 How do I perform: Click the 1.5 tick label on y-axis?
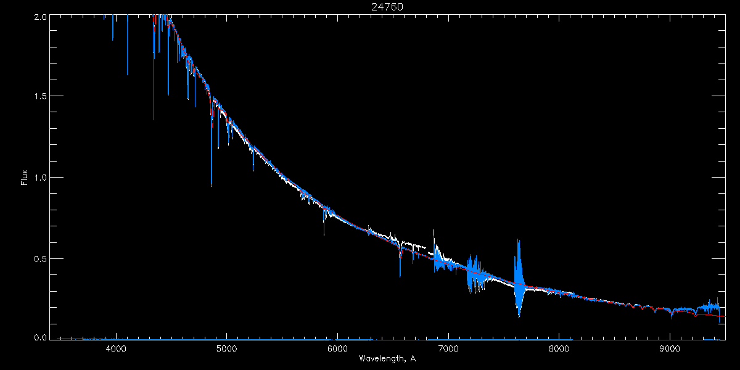[x=40, y=96]
